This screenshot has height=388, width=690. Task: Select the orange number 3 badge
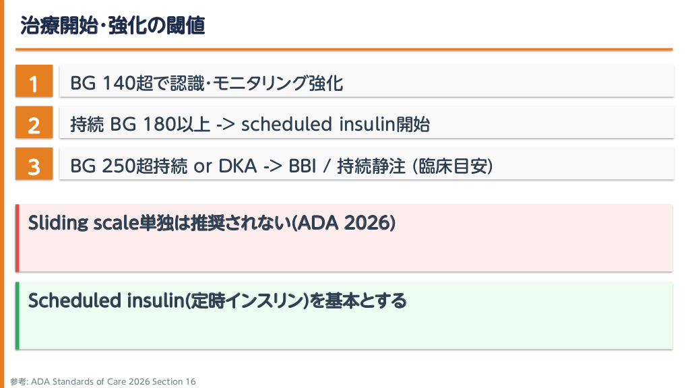coord(34,166)
